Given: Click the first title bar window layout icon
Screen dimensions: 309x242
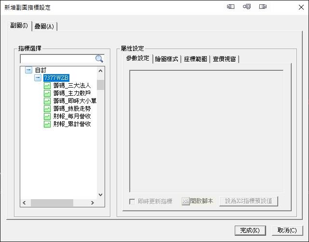Looking at the screenshot, I should point(230,7).
